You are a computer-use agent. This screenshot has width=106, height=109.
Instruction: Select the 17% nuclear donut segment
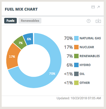[12, 57]
